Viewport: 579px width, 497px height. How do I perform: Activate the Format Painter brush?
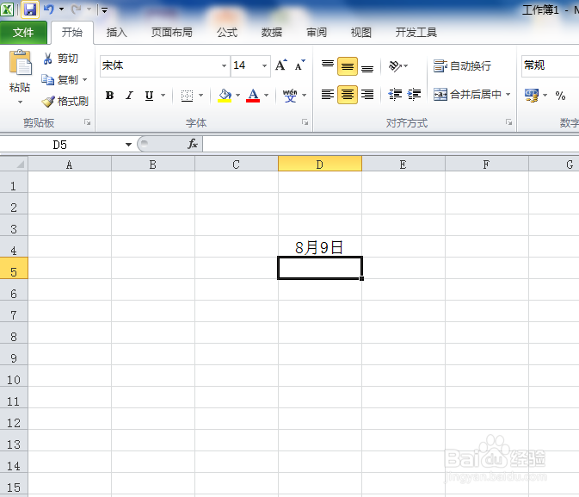point(48,102)
